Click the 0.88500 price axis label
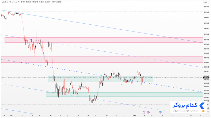The height and width of the screenshot is (118, 211). [x=206, y=12]
